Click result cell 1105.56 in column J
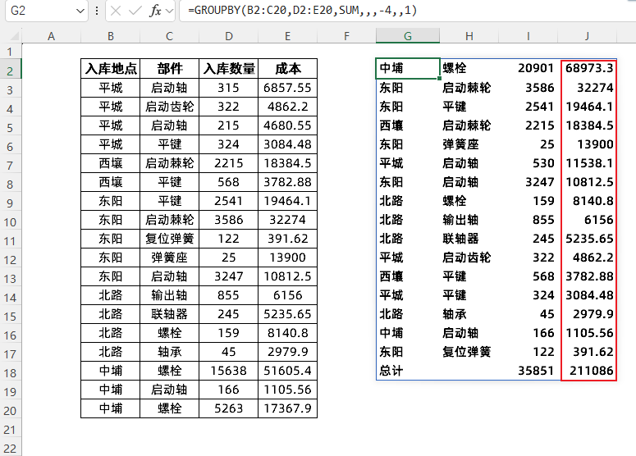This screenshot has height=456, width=636. click(588, 333)
